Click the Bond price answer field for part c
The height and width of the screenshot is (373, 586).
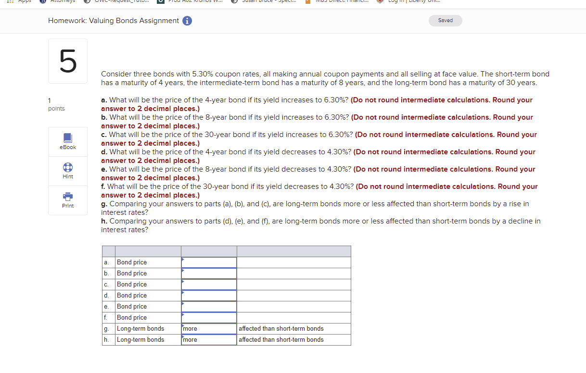(x=209, y=284)
